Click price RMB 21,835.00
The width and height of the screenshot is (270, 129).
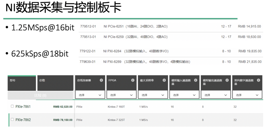coord(250,62)
